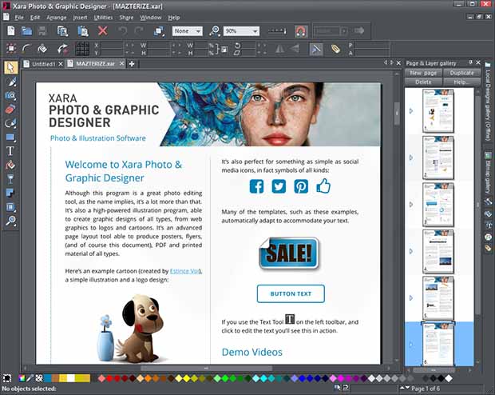Click the Paste icon
The image size is (495, 395).
coord(83,31)
